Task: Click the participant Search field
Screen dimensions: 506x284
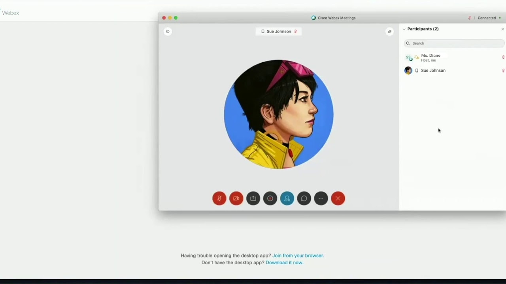Action: click(454, 43)
